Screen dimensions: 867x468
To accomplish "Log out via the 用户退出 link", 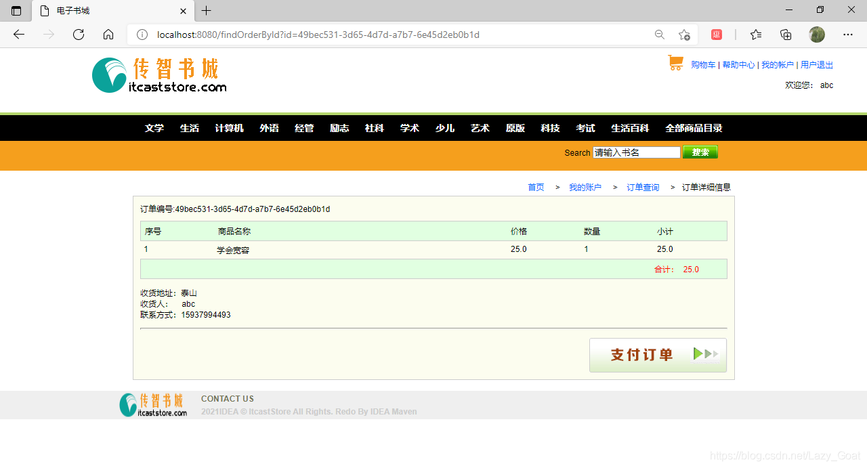I will (x=817, y=64).
